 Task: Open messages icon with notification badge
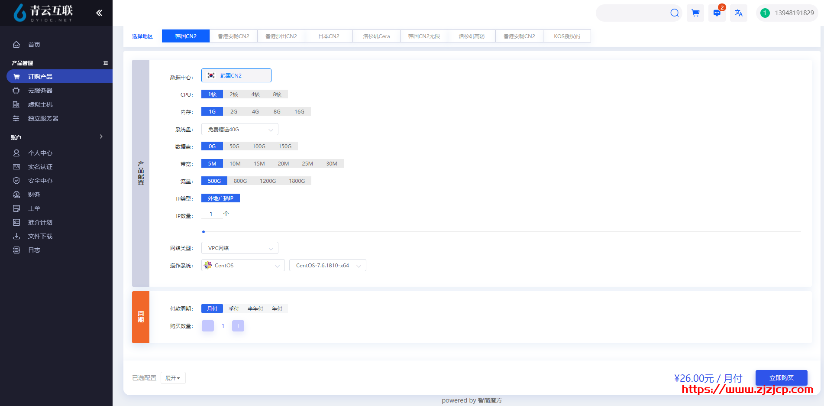click(x=717, y=13)
